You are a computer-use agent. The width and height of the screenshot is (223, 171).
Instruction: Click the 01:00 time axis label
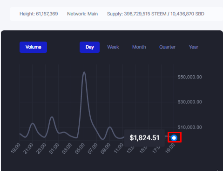point(54,149)
